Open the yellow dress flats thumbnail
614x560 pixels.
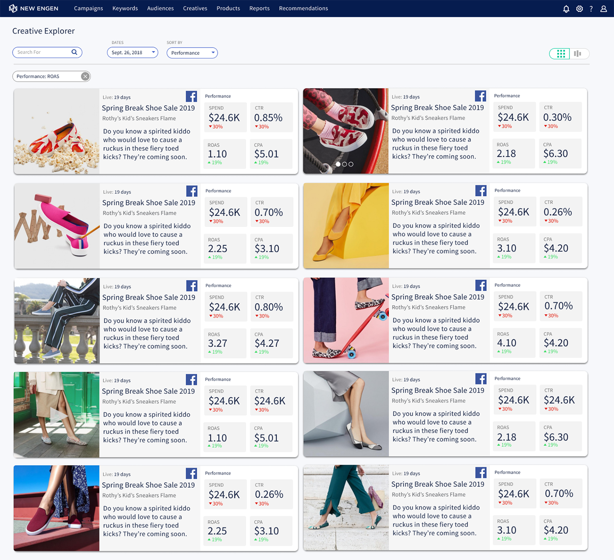[x=346, y=226]
